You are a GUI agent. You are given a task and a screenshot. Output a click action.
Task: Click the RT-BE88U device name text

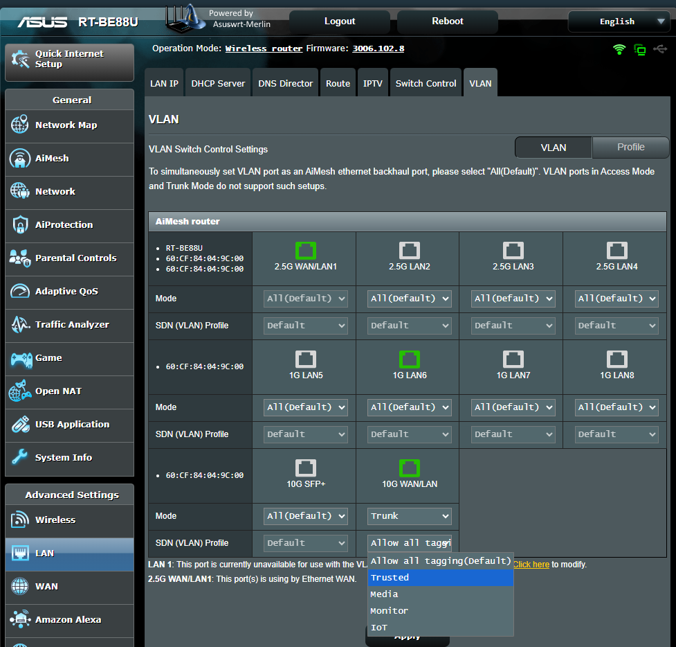(184, 248)
